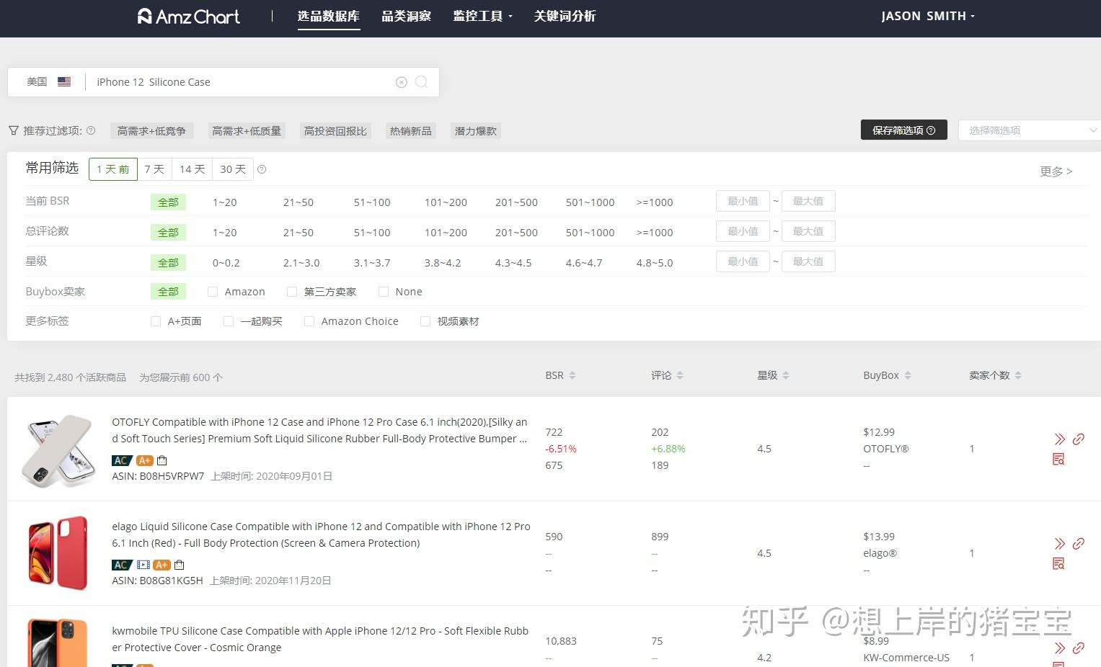
Task: Select the 14 天 time tab
Action: point(192,169)
